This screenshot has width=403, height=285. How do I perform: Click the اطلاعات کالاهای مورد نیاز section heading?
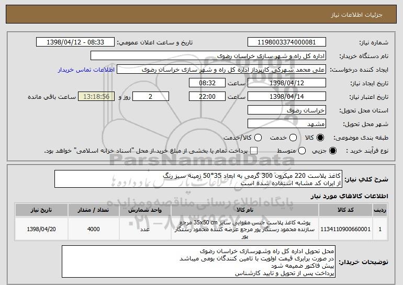pos(349,196)
